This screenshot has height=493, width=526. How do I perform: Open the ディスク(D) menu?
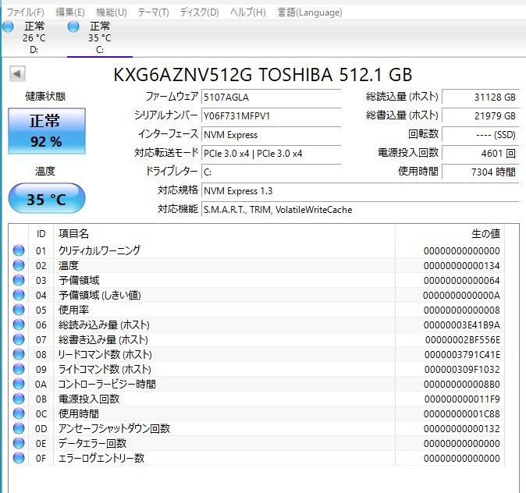(200, 12)
